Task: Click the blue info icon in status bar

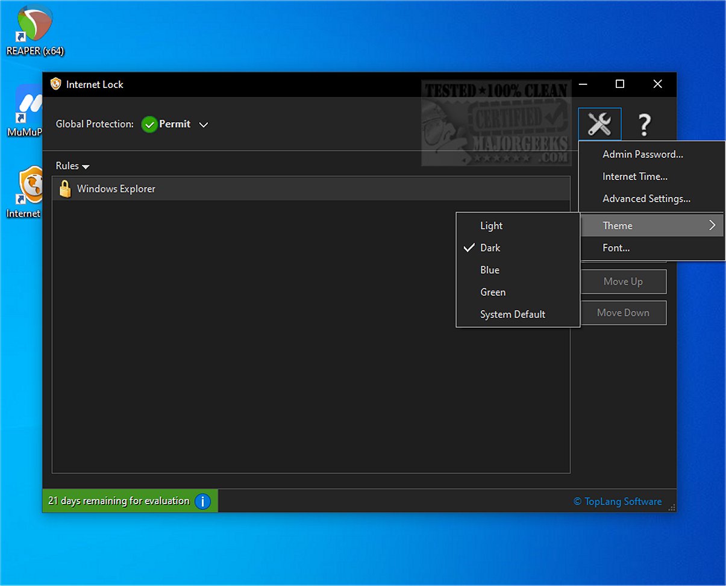Action: click(x=203, y=501)
